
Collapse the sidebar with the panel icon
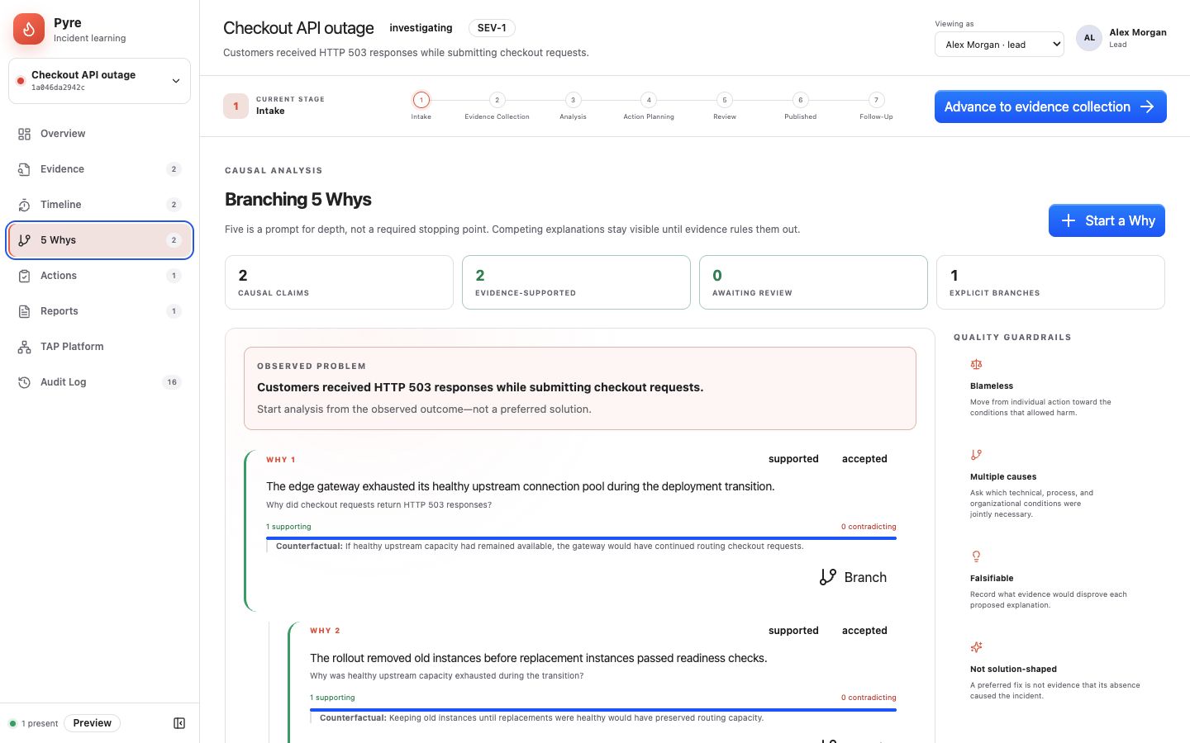179,723
